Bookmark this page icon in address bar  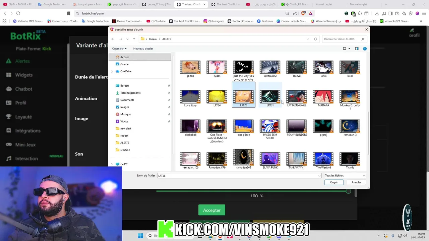68,13
